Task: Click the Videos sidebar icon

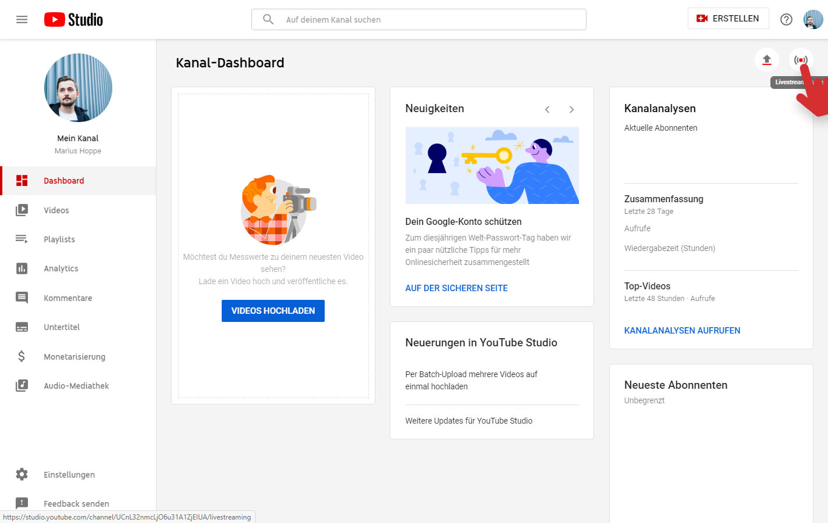Action: click(22, 210)
